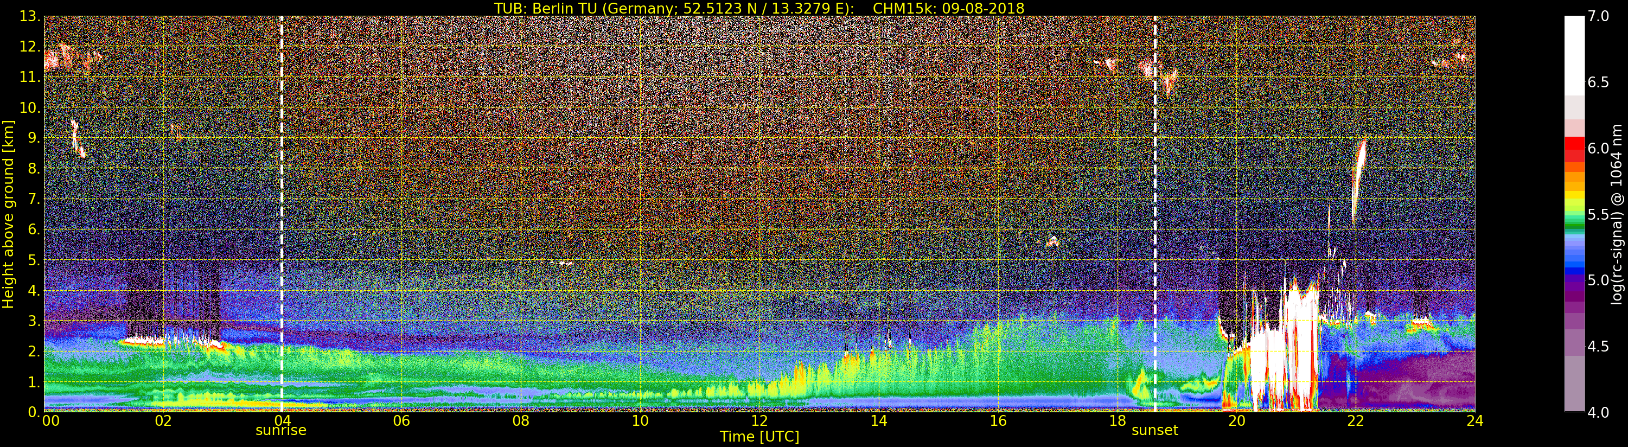Click the time axis tick '00'
1628x447 pixels.
pyautogui.click(x=50, y=420)
